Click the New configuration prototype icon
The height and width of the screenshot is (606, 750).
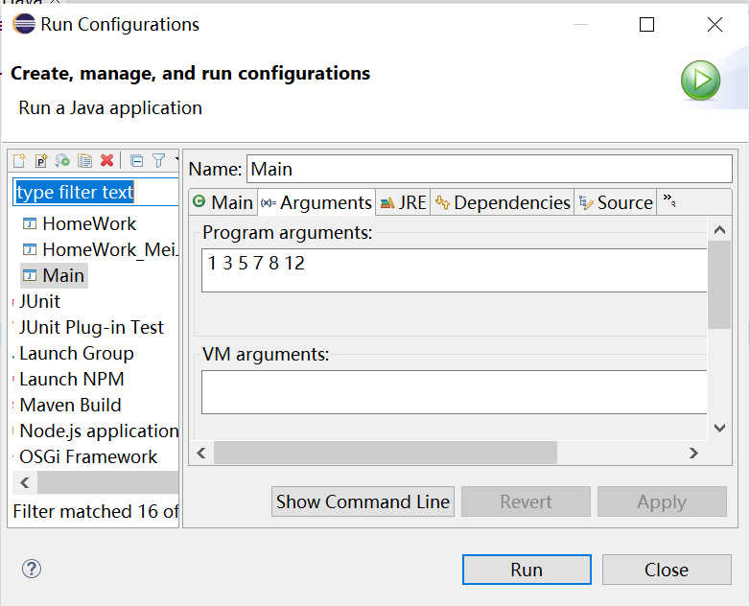point(41,161)
